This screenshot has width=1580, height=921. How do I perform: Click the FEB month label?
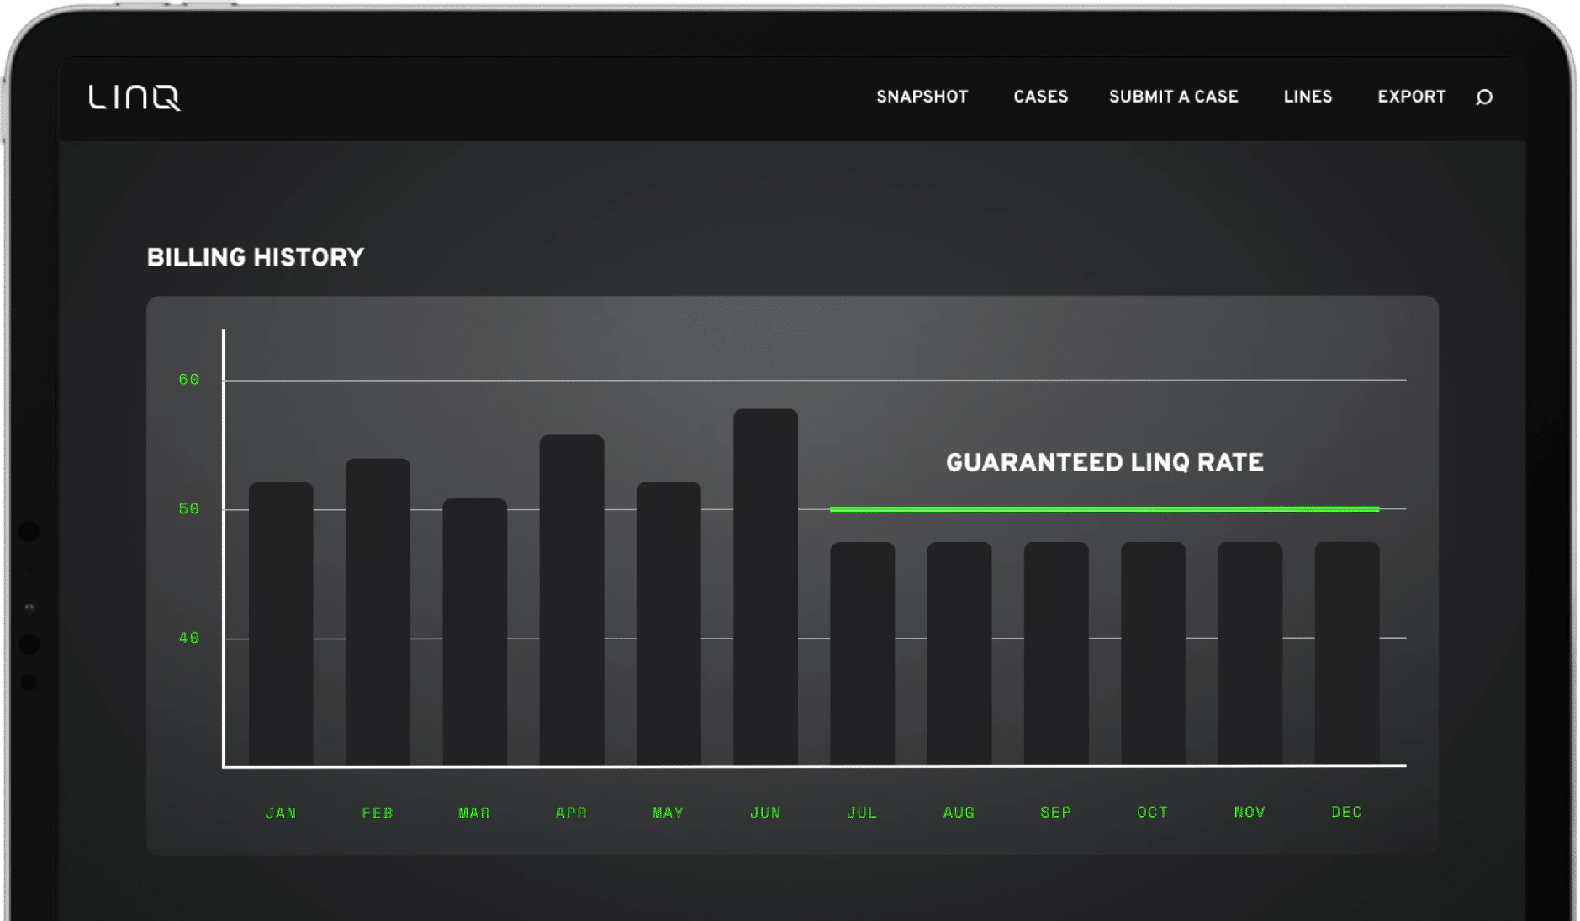click(378, 812)
